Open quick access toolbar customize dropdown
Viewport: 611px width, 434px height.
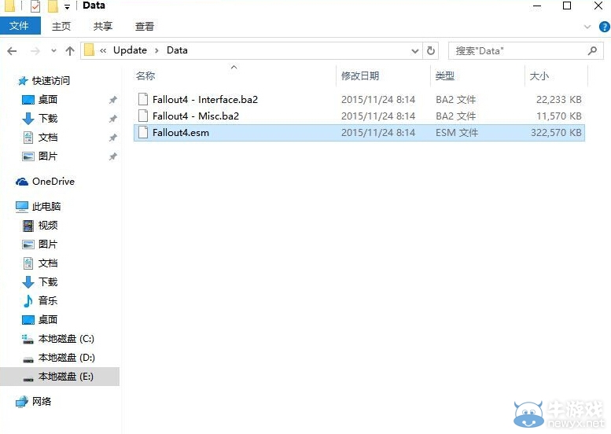67,6
